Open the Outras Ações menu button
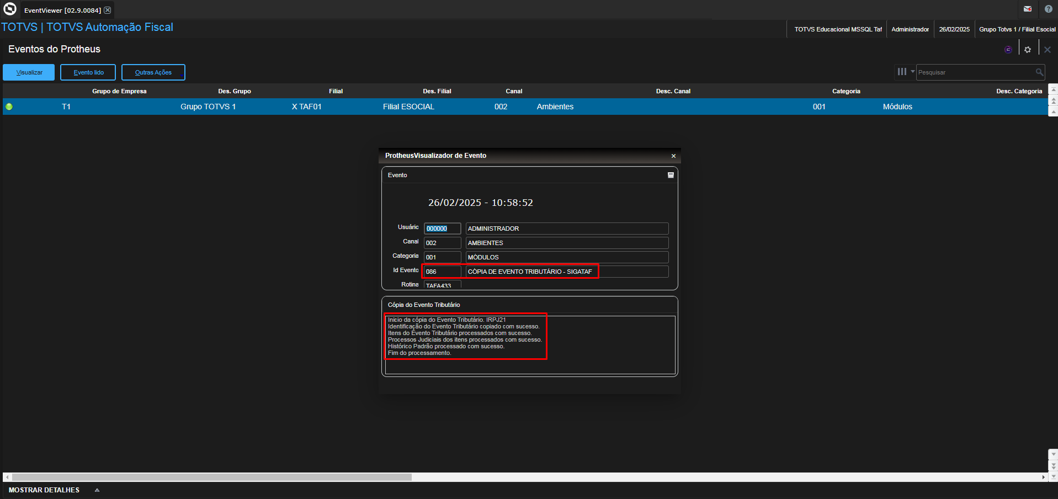Image resolution: width=1058 pixels, height=499 pixels. click(153, 72)
